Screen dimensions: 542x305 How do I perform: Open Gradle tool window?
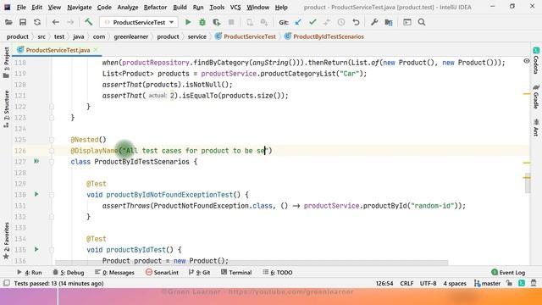pyautogui.click(x=536, y=97)
